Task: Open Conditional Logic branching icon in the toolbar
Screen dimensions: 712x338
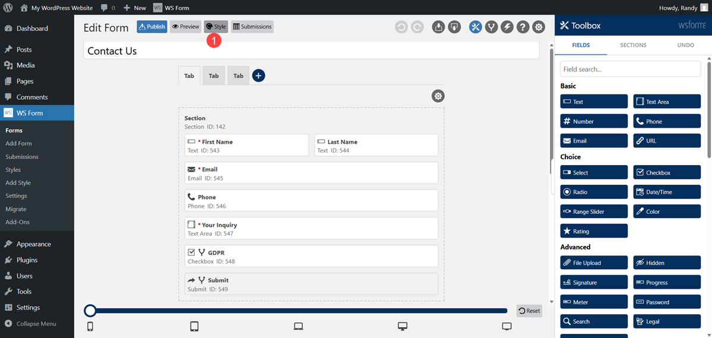Action: point(491,27)
